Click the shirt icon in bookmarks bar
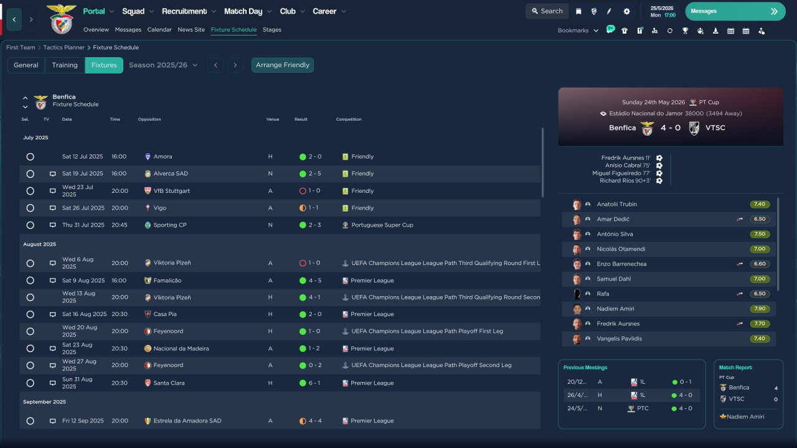Viewport: 797px width, 448px height. coord(625,30)
